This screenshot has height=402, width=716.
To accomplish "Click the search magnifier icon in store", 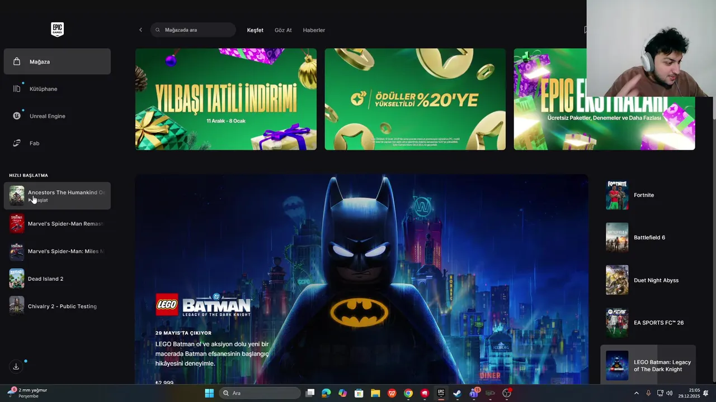I will pyautogui.click(x=158, y=30).
